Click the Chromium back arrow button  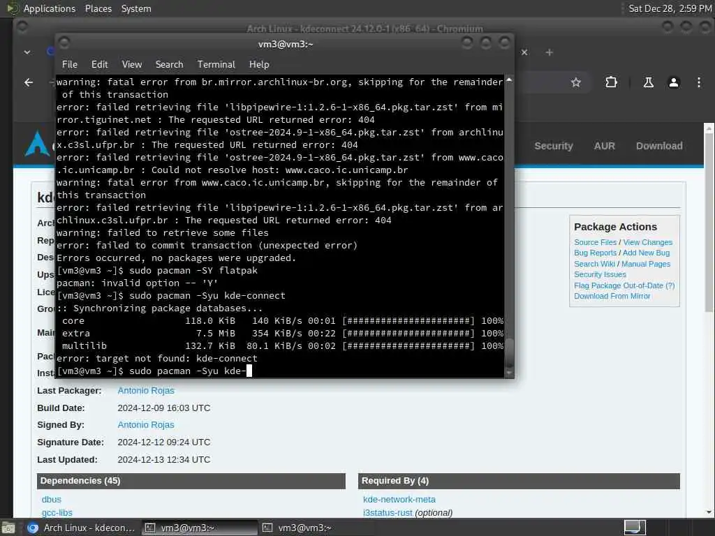click(29, 82)
